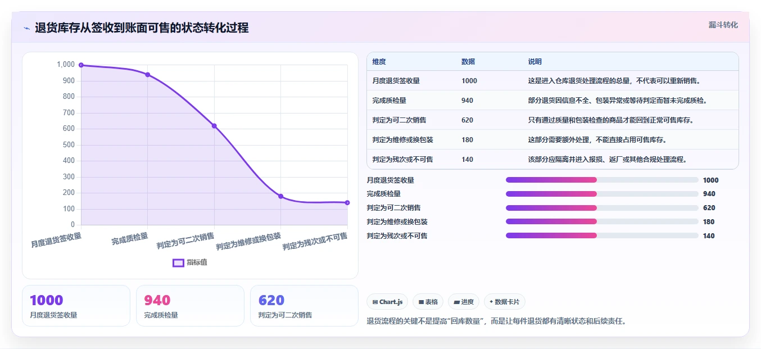This screenshot has height=349, width=761.
Task: Click the table value 940
Action: (468, 101)
